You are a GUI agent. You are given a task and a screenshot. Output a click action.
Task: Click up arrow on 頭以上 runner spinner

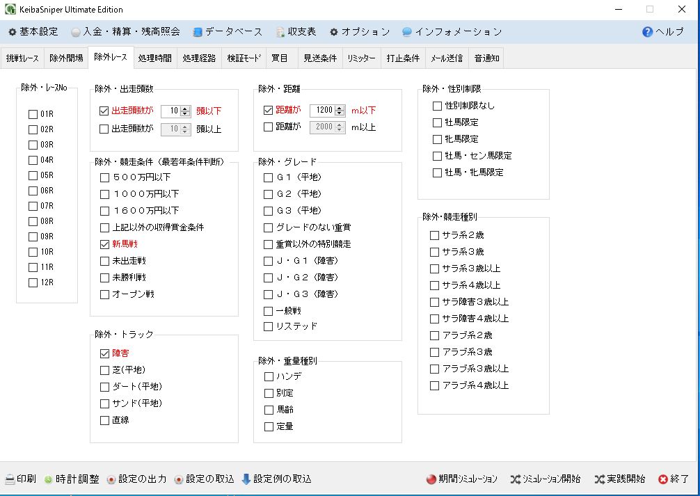click(x=185, y=127)
